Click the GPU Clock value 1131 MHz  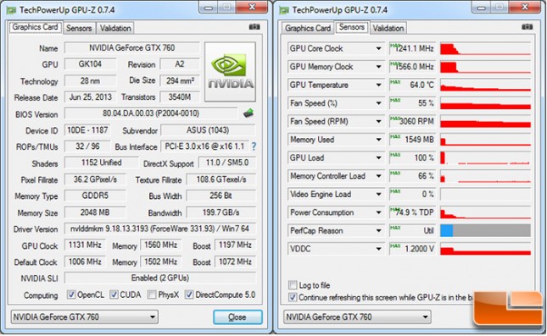[x=85, y=245]
